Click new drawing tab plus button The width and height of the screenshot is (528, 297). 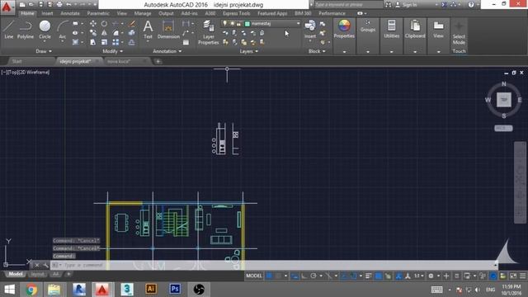click(158, 61)
